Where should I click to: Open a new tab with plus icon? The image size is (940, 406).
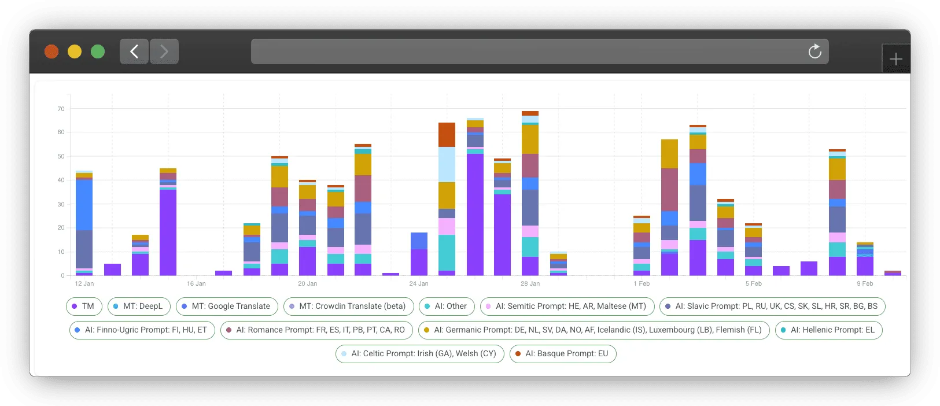(x=895, y=59)
